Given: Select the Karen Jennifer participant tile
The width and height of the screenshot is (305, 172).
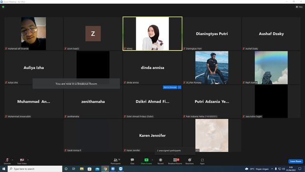Looking at the screenshot, I should coord(152,135).
